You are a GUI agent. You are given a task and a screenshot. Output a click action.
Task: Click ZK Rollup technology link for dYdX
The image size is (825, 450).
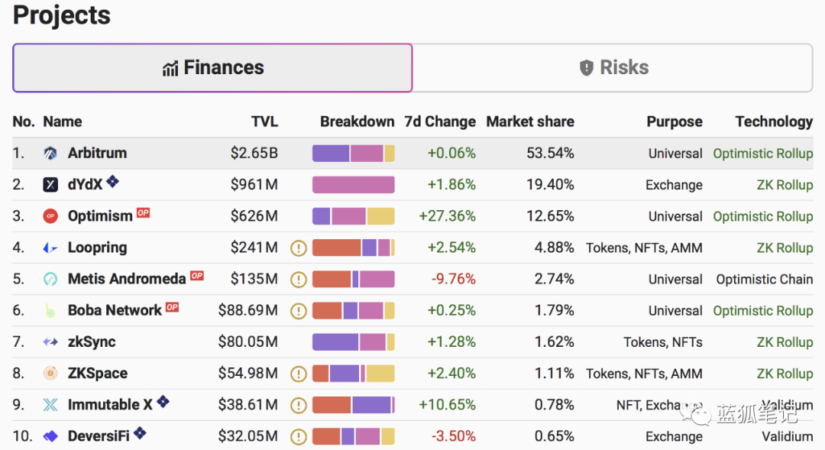tap(785, 185)
